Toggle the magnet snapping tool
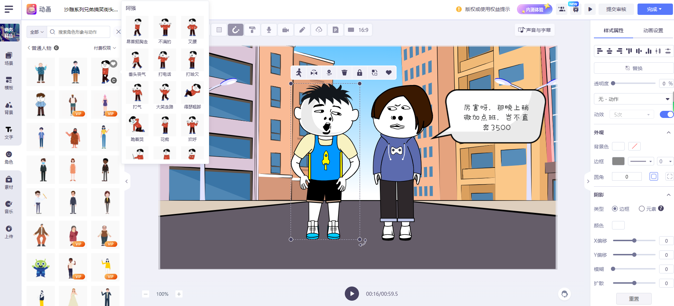This screenshot has width=674, height=306. (236, 30)
